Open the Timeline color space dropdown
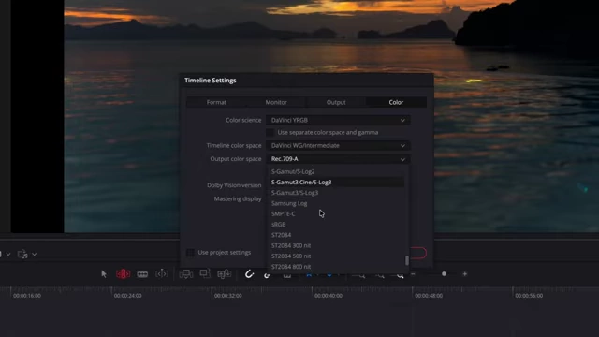Image resolution: width=599 pixels, height=337 pixels. pyautogui.click(x=338, y=146)
